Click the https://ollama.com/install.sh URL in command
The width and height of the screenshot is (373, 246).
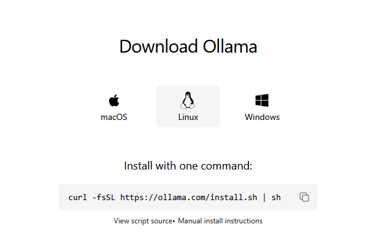[x=188, y=198]
